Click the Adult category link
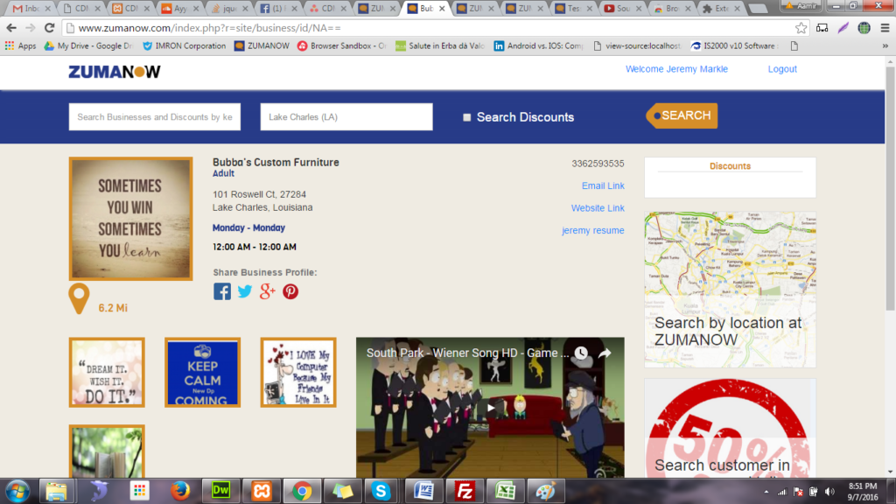 pyautogui.click(x=223, y=174)
